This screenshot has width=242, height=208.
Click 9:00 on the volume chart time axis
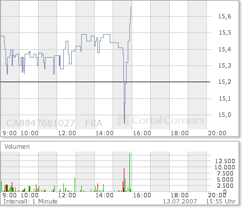pyautogui.click(x=10, y=195)
